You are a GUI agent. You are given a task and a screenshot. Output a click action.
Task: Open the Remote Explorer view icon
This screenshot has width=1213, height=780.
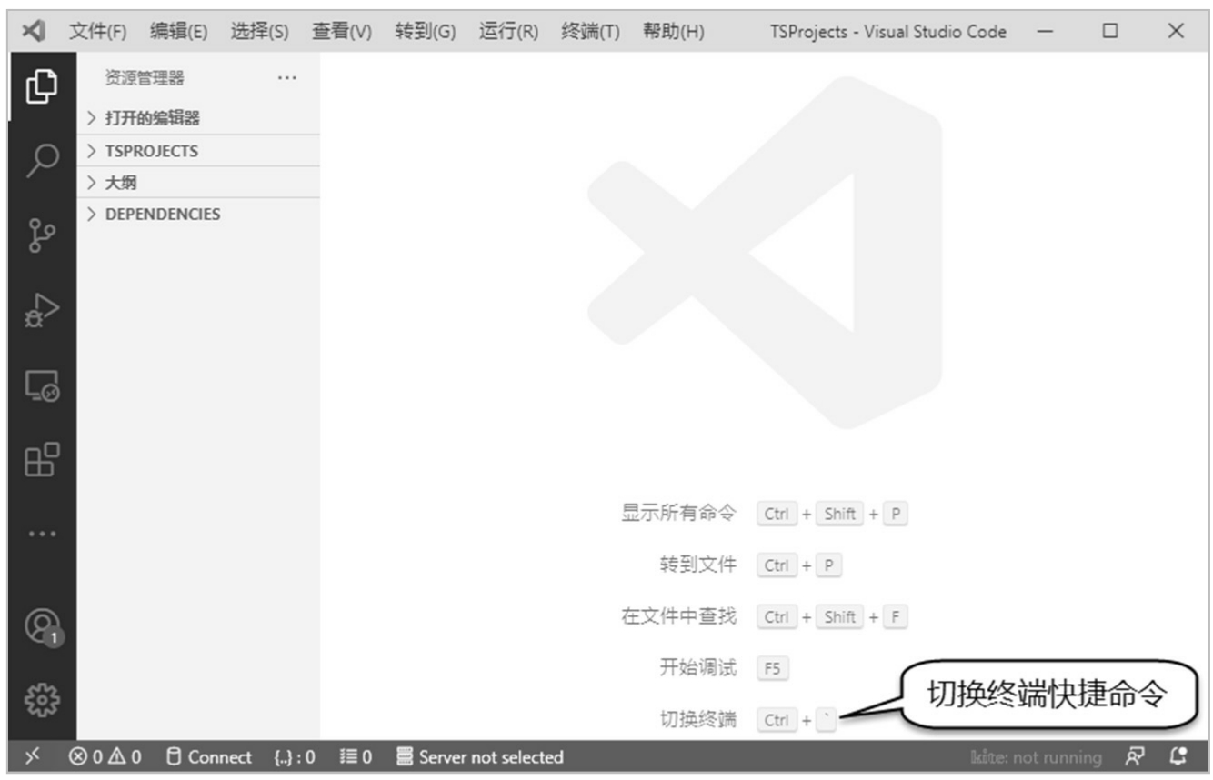[x=42, y=385]
